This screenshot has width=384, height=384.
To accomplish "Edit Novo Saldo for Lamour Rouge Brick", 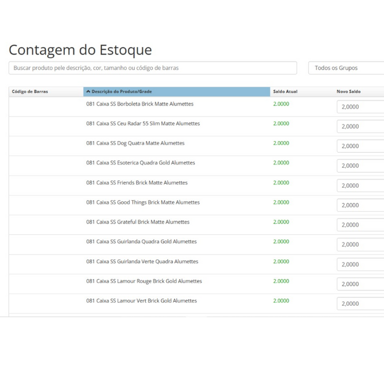I will click(x=360, y=284).
